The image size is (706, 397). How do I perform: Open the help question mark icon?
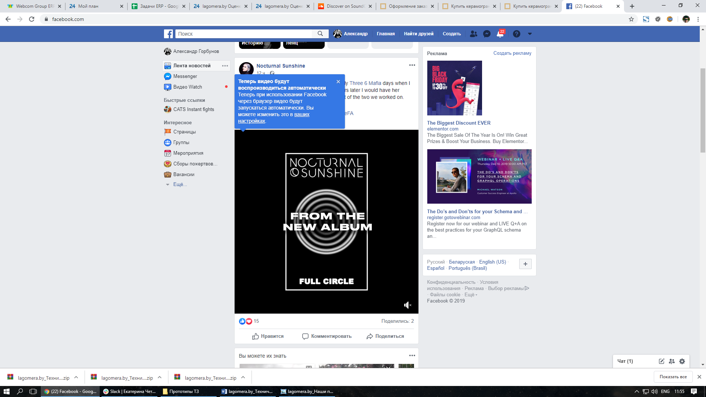(516, 34)
